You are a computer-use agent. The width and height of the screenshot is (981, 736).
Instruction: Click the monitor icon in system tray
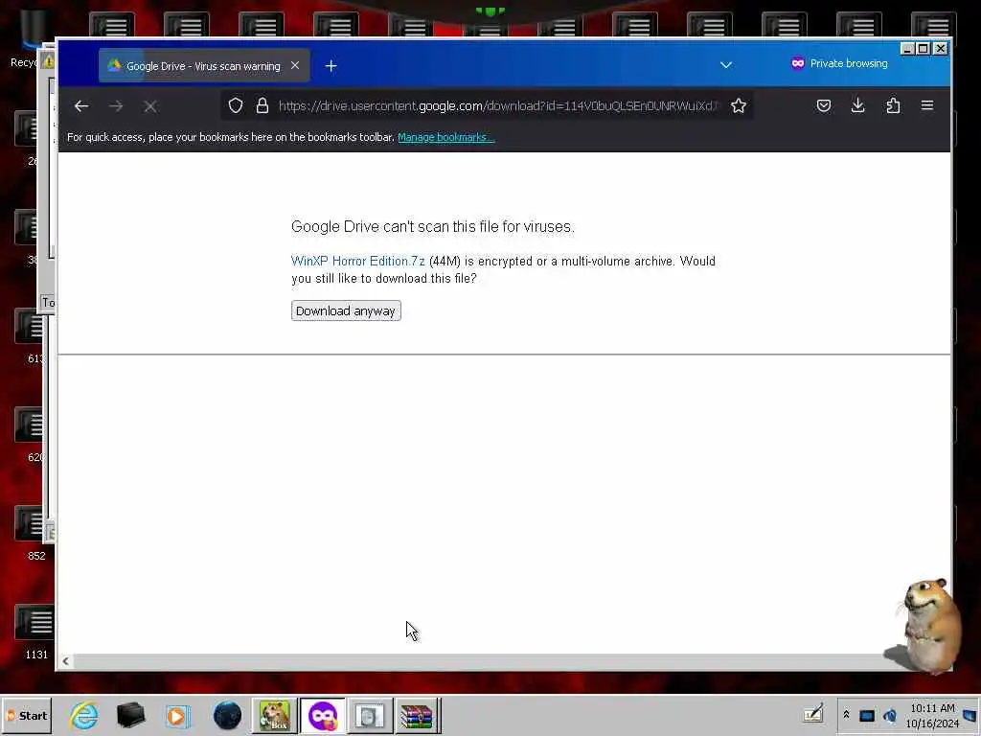[866, 715]
